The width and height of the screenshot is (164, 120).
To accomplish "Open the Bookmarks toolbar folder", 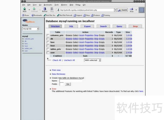I will [x=37, y=15].
